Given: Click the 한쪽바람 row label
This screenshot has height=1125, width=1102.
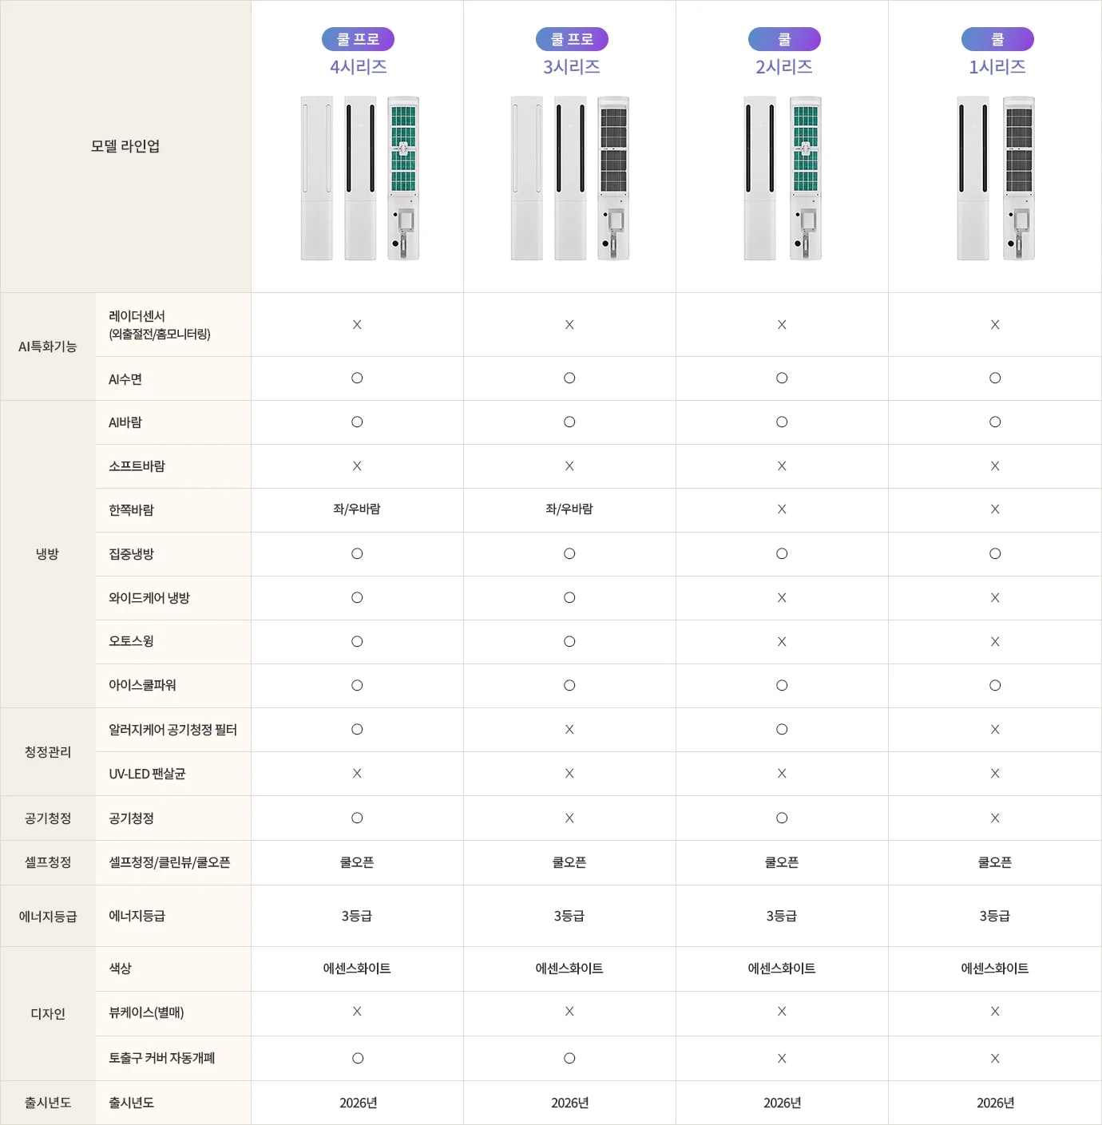Looking at the screenshot, I should [x=131, y=510].
